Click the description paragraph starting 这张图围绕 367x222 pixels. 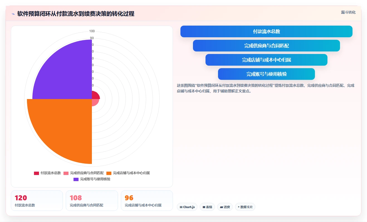click(266, 88)
